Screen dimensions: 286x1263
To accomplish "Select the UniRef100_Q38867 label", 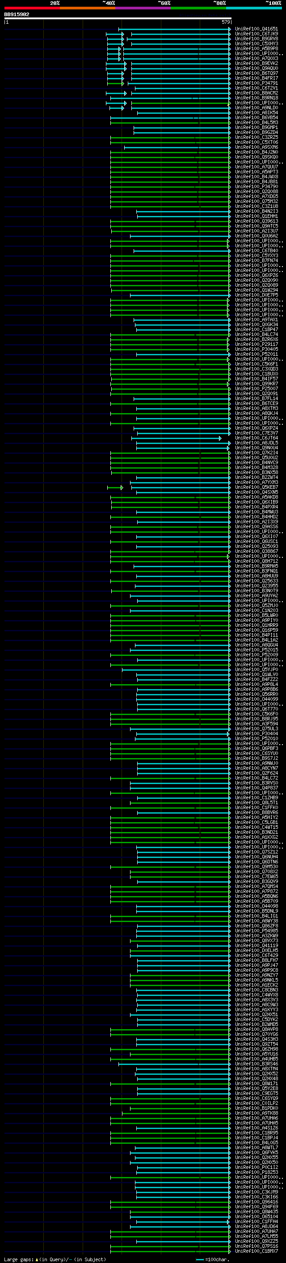I will (256, 551).
